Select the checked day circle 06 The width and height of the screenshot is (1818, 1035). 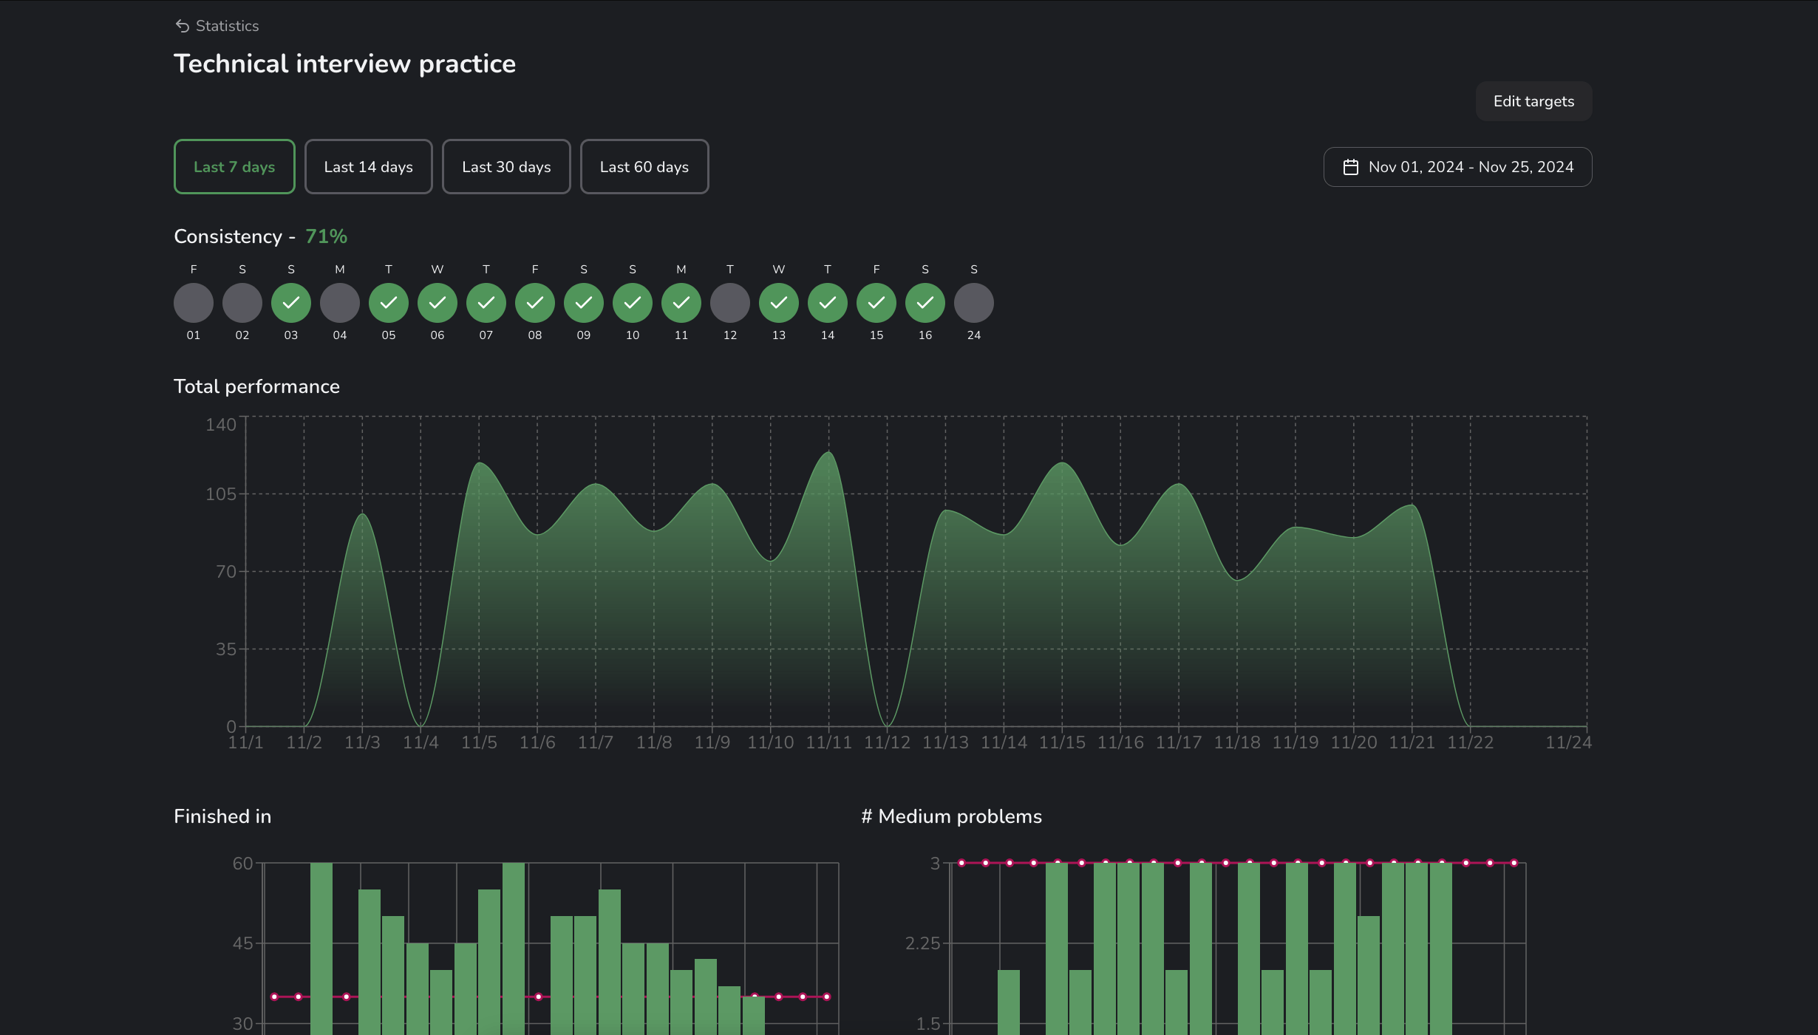click(438, 303)
